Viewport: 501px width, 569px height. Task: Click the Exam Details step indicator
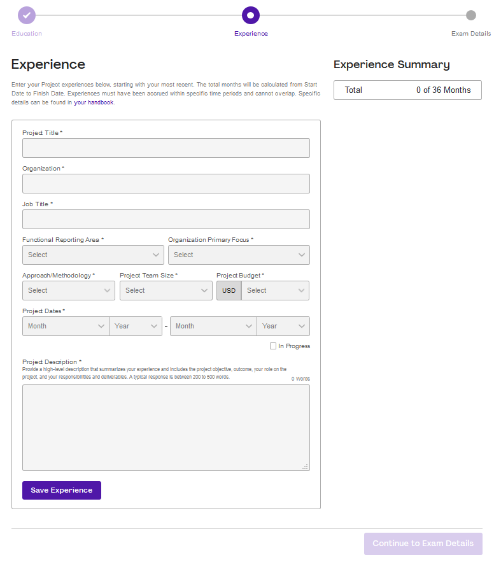pos(471,15)
